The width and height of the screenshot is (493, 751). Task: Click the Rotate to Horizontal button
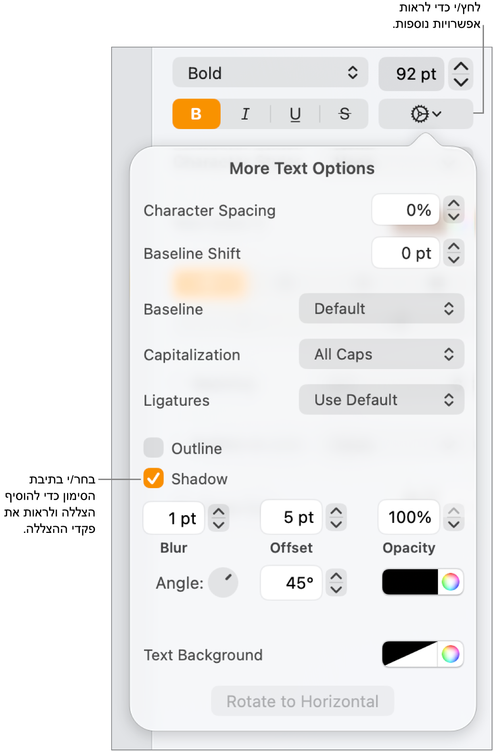pyautogui.click(x=302, y=701)
